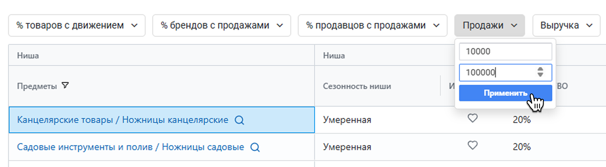Toggle the favorite heart in Ножницы садовые row
The height and width of the screenshot is (167, 606).
[472, 145]
